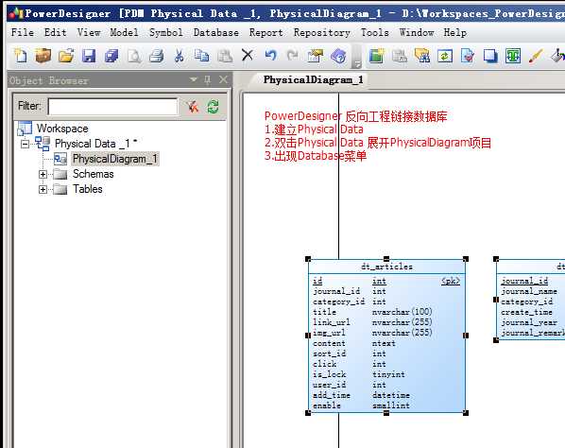The width and height of the screenshot is (565, 448).
Task: Undo the last action
Action: coord(270,56)
